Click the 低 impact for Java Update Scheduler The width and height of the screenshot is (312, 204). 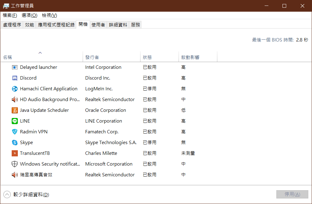click(184, 110)
